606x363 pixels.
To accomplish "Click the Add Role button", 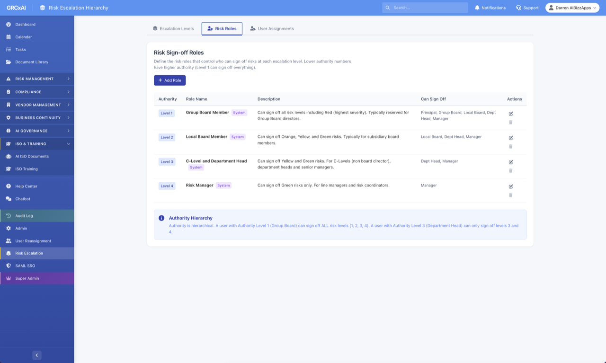I will pyautogui.click(x=169, y=80).
